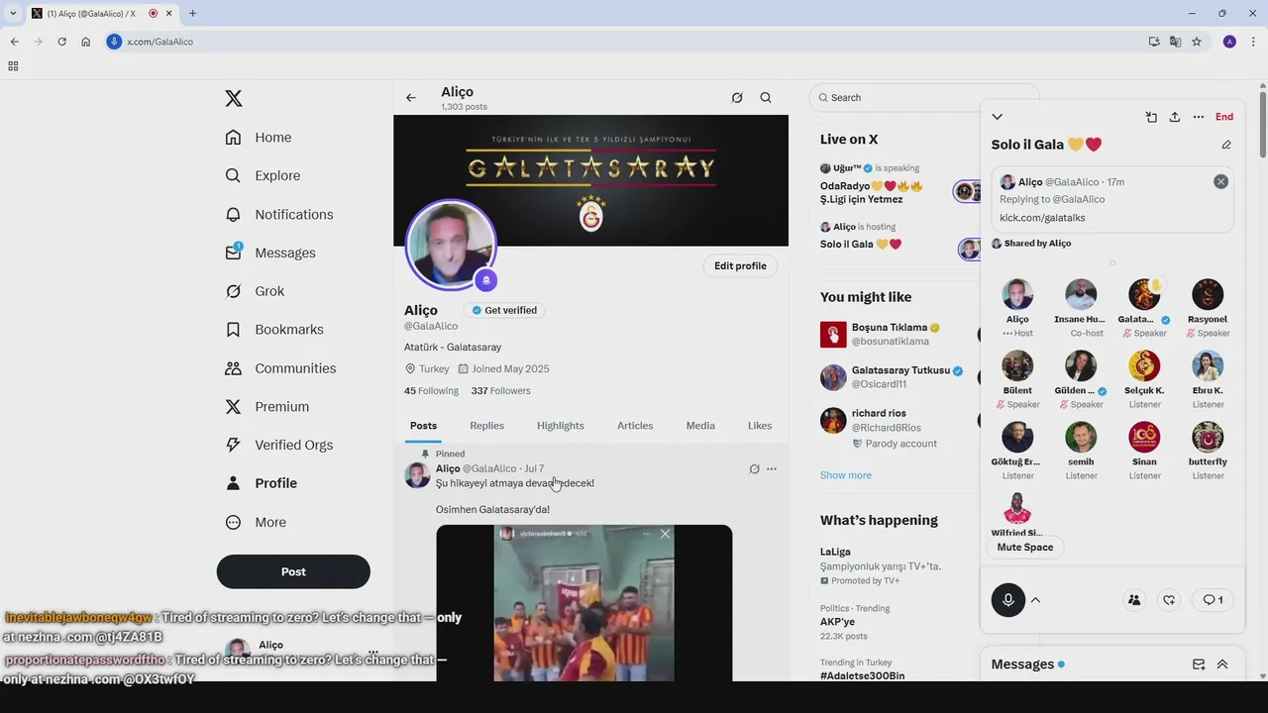1268x713 pixels.
Task: Click the X logo in the sidebar
Action: pyautogui.click(x=233, y=98)
